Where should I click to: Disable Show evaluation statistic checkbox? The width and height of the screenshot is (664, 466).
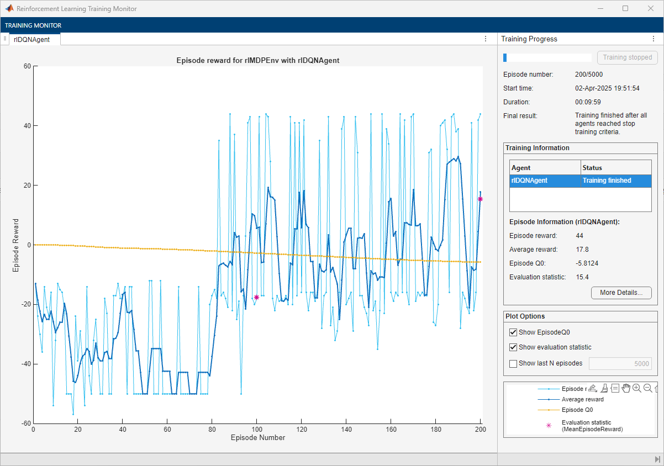click(x=513, y=347)
